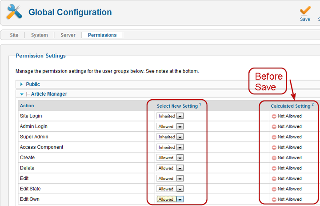Click the Not Allowed icon for Site Login
Screen dimensions: 320x206
(274, 116)
